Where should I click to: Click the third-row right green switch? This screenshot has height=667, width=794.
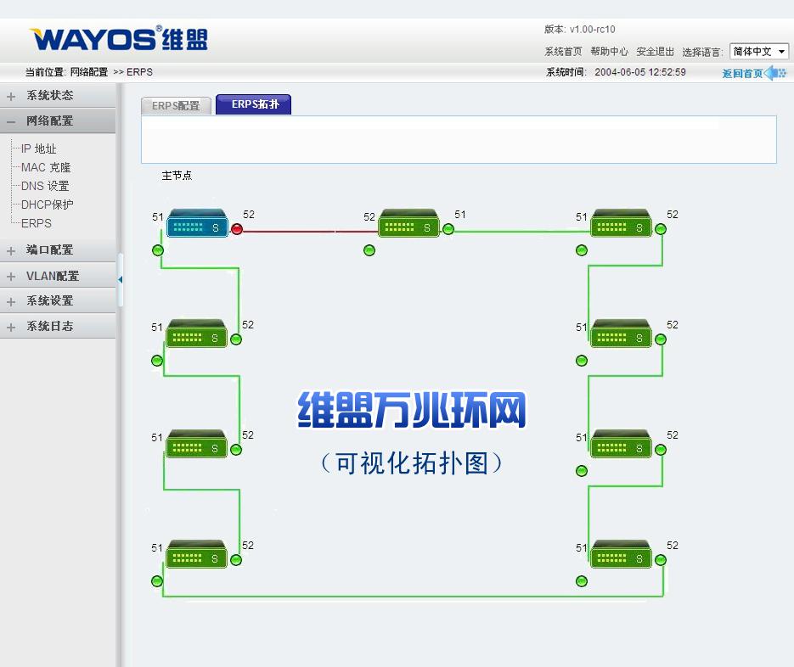[621, 444]
